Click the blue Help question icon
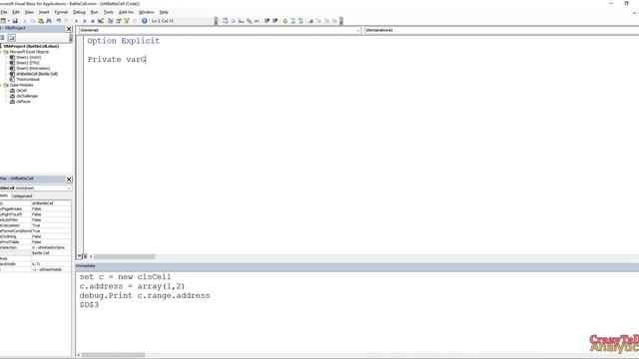 coord(144,21)
